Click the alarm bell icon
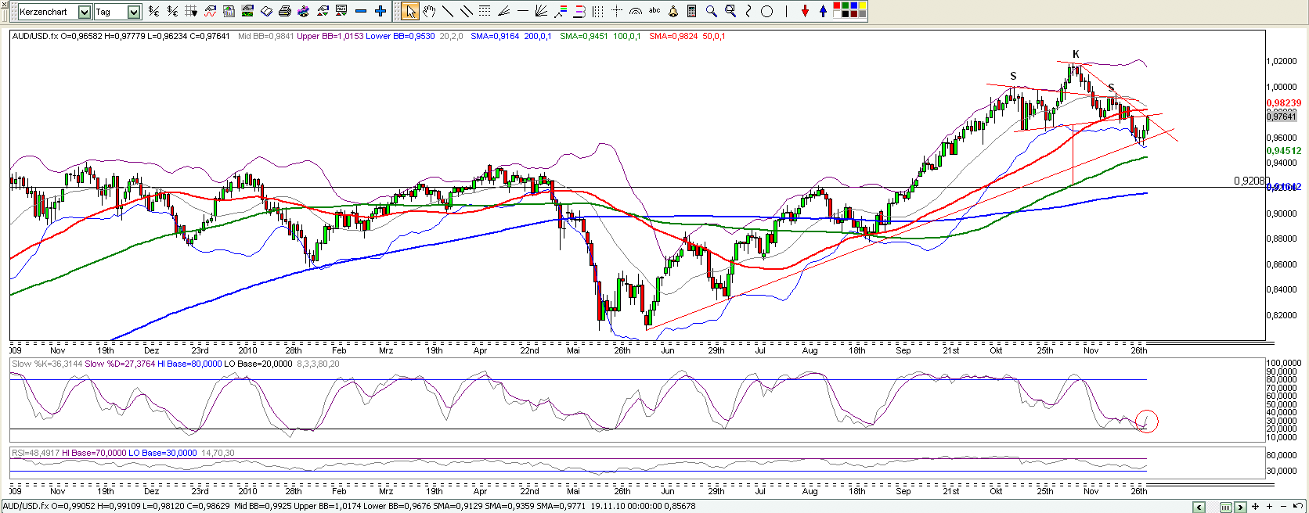Viewport: 1309px width, 513px height. pyautogui.click(x=673, y=11)
